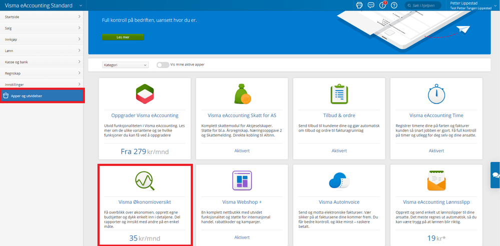Expand the Startside menu chevron
This screenshot has height=246, width=500.
[x=79, y=17]
